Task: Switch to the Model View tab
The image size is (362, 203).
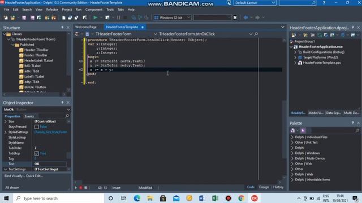Action: (x=316, y=113)
